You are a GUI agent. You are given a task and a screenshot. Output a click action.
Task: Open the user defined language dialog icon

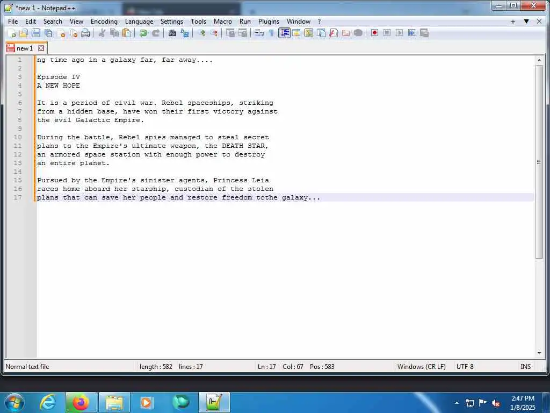[x=296, y=33]
